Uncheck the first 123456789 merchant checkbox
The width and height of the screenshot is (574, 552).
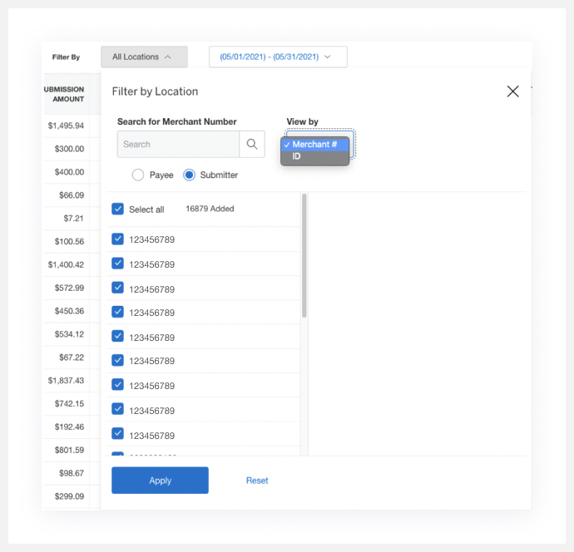coord(118,239)
